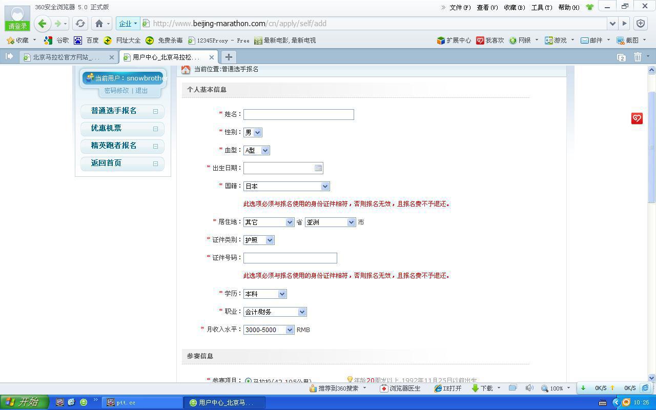
Task: Go to the browser home page icon
Action: [x=99, y=23]
